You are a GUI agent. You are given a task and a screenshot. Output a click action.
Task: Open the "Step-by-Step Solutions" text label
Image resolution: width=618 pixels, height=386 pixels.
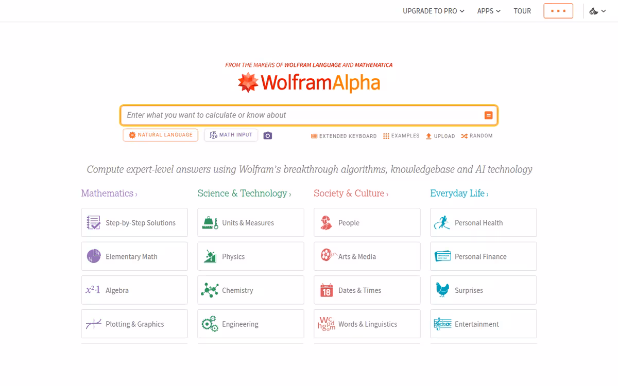[x=141, y=223]
